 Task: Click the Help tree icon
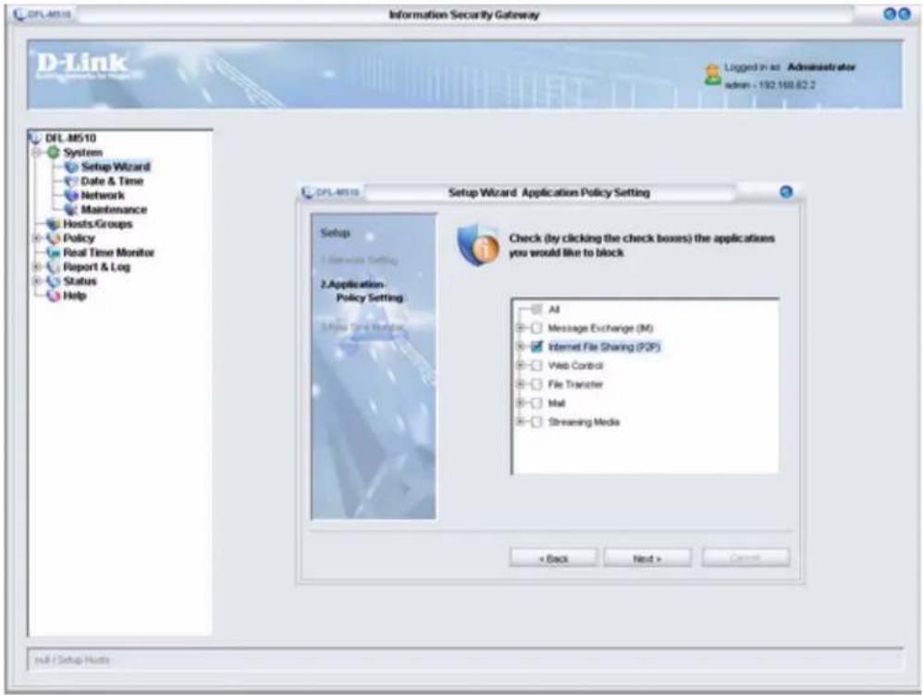point(54,295)
